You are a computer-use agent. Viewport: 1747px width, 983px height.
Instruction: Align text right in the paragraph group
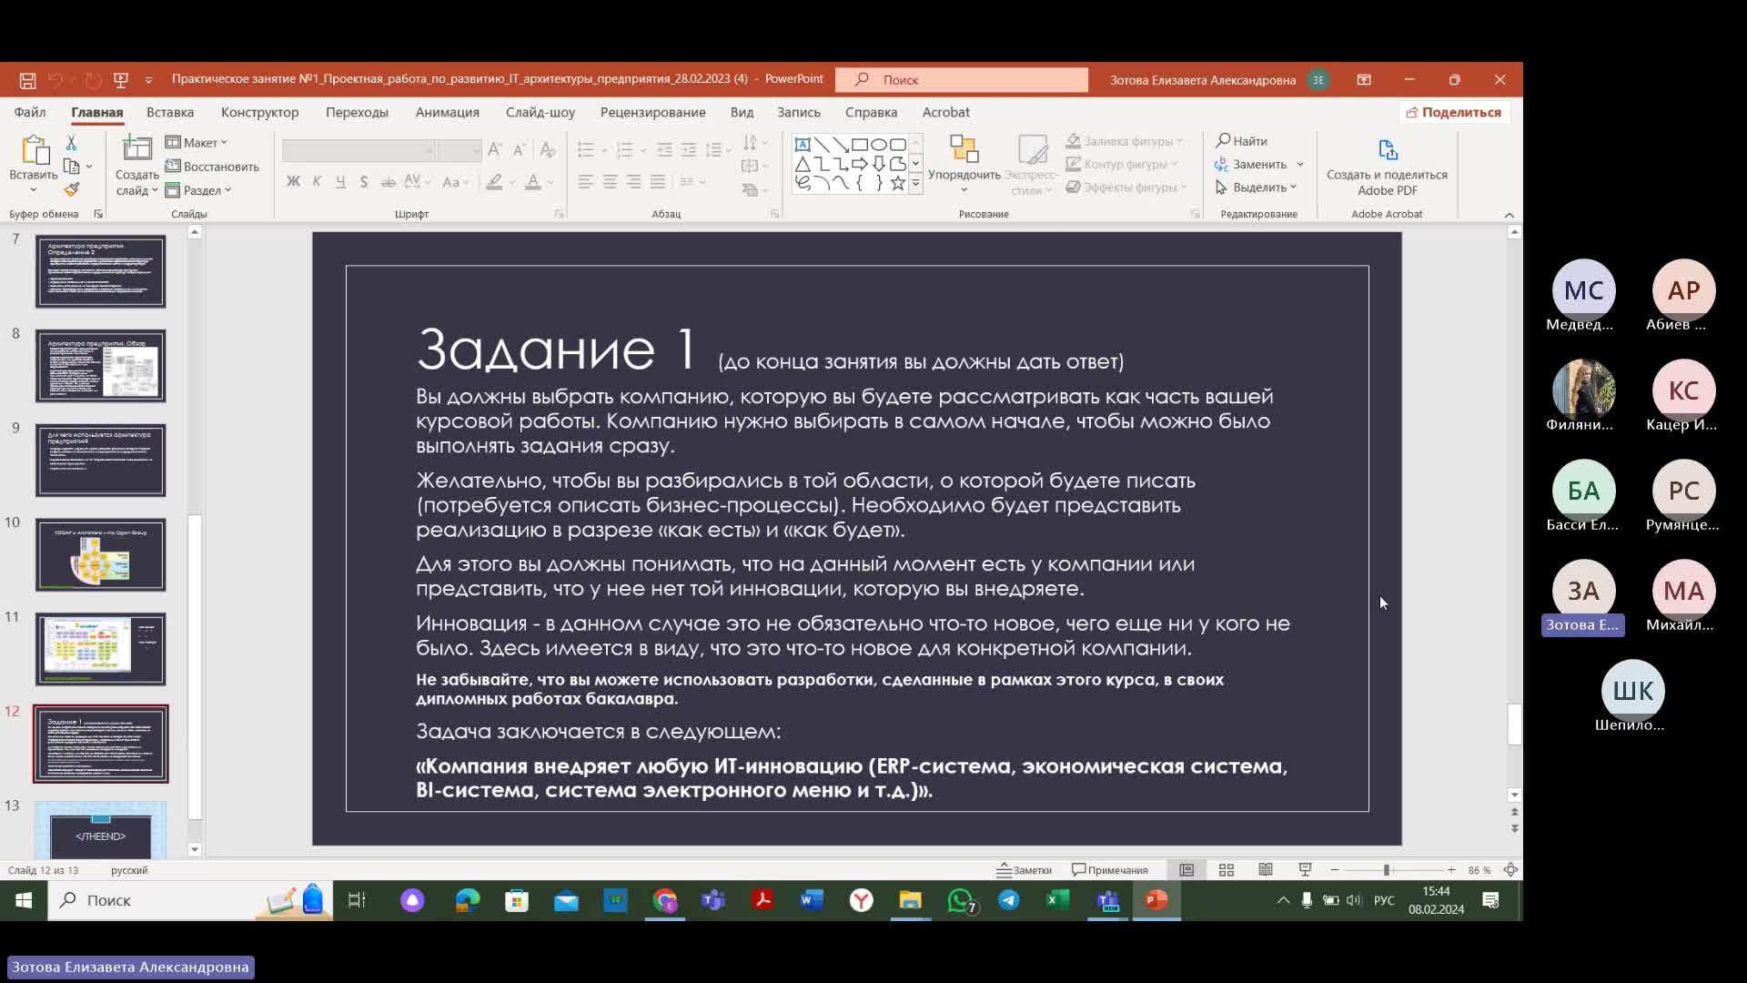pyautogui.click(x=633, y=182)
